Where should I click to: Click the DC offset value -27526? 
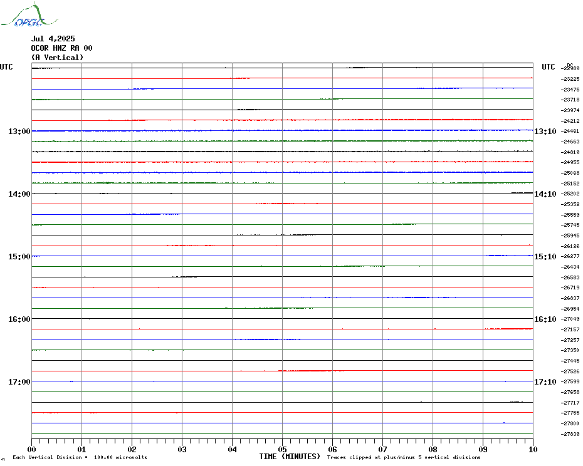570,371
